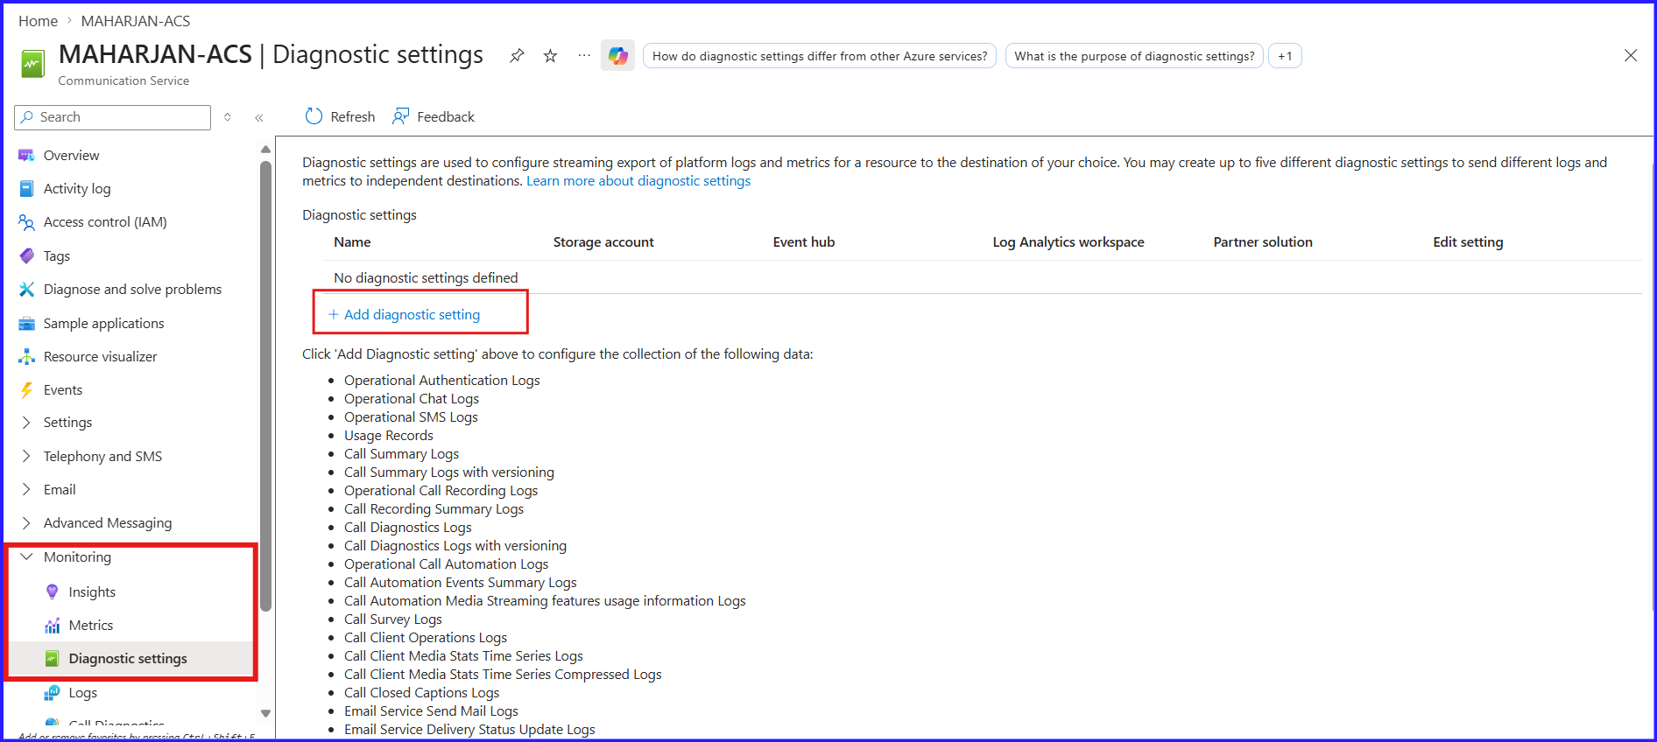This screenshot has width=1657, height=742.
Task: Click the 'No diagnostic settings defined' text
Action: click(x=426, y=277)
